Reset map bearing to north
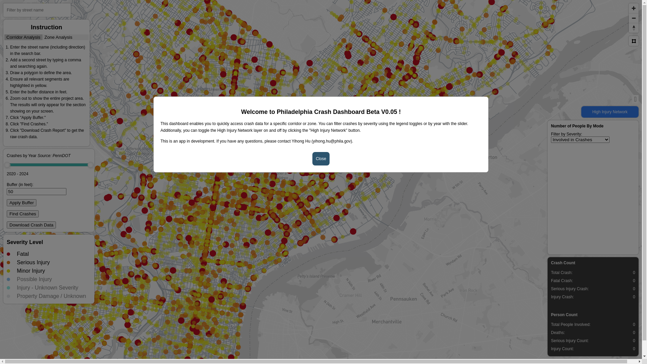The height and width of the screenshot is (364, 647). [x=634, y=28]
